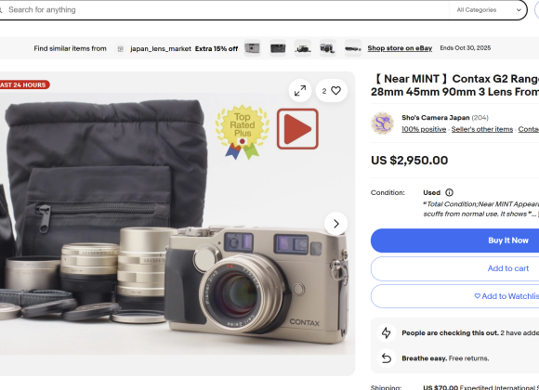Image resolution: width=539 pixels, height=390 pixels.
Task: Open the japan_lens_market store icon
Action: tap(120, 49)
